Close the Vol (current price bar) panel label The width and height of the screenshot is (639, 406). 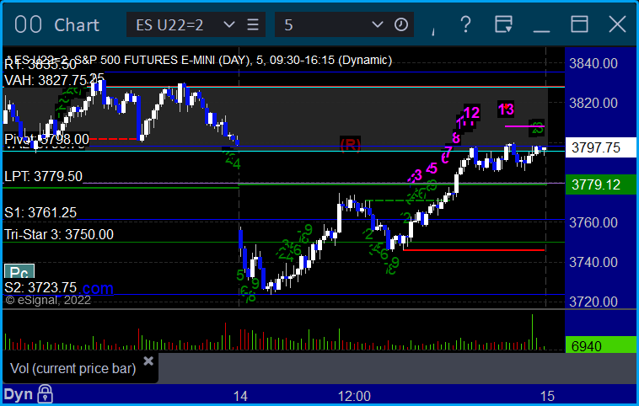[x=148, y=361]
